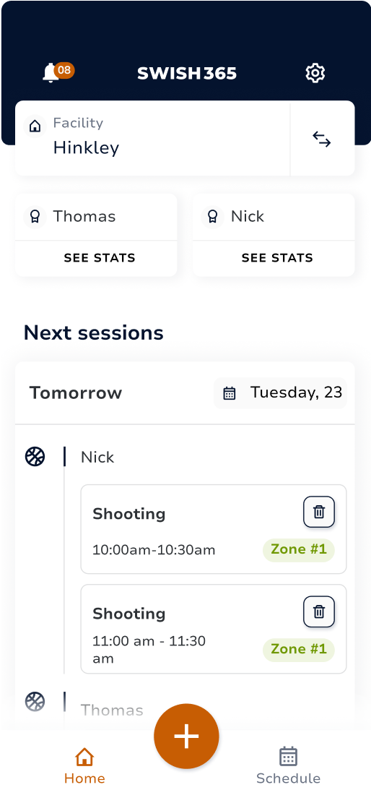Viewport: 371px width, 803px height.
Task: Tap the basketball icon beside Nick
Action: [x=35, y=456]
